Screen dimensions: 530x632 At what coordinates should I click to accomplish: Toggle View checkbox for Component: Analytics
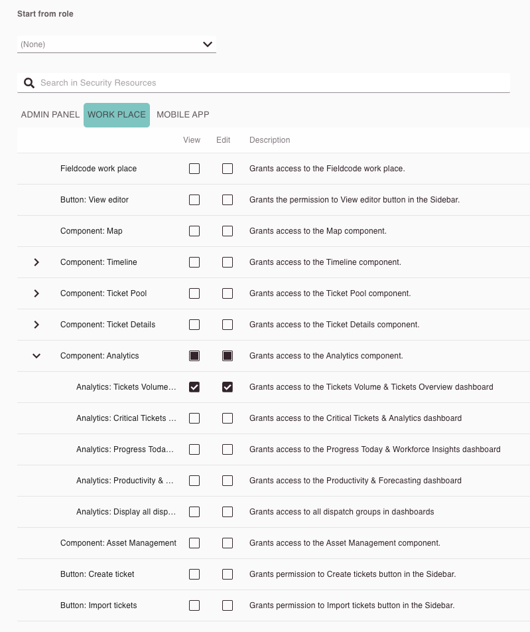point(194,356)
